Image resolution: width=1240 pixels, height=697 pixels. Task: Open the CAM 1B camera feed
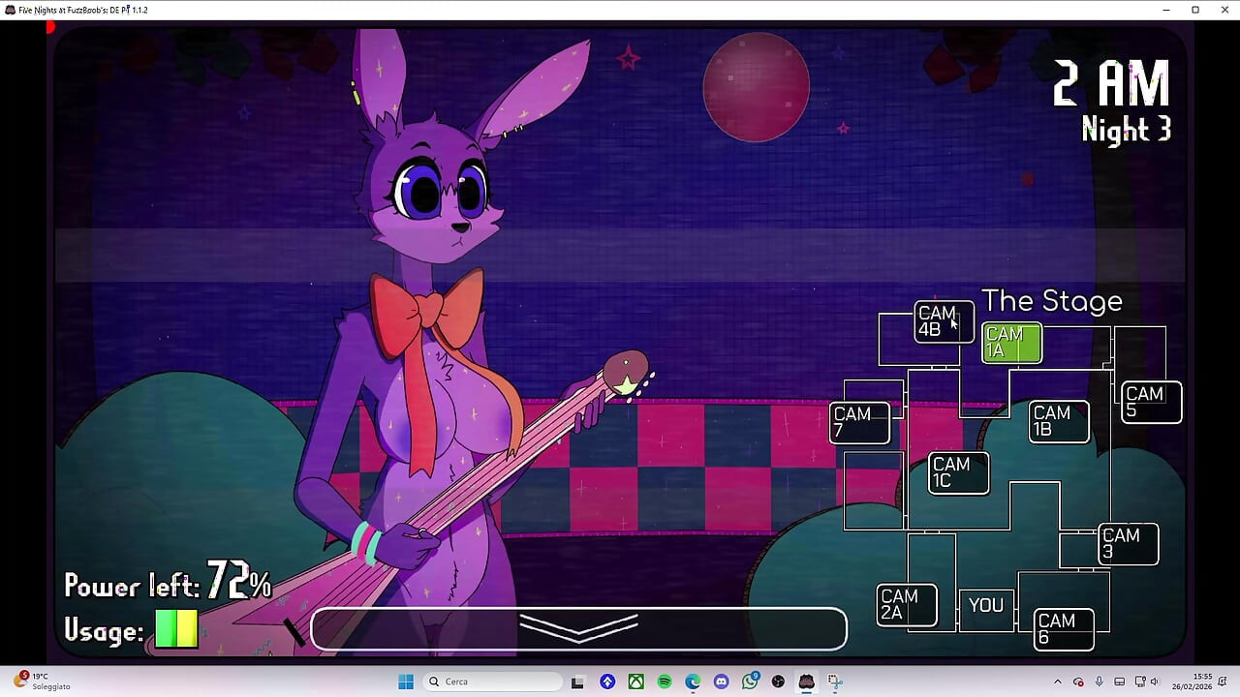point(1059,421)
